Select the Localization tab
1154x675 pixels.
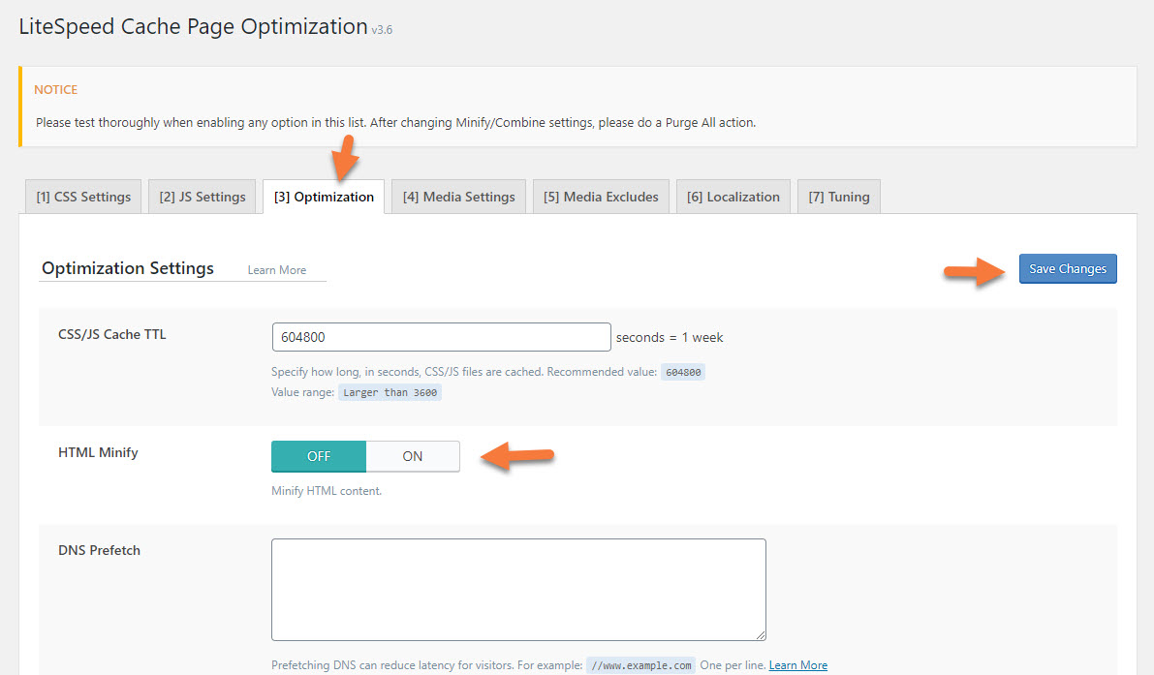733,196
